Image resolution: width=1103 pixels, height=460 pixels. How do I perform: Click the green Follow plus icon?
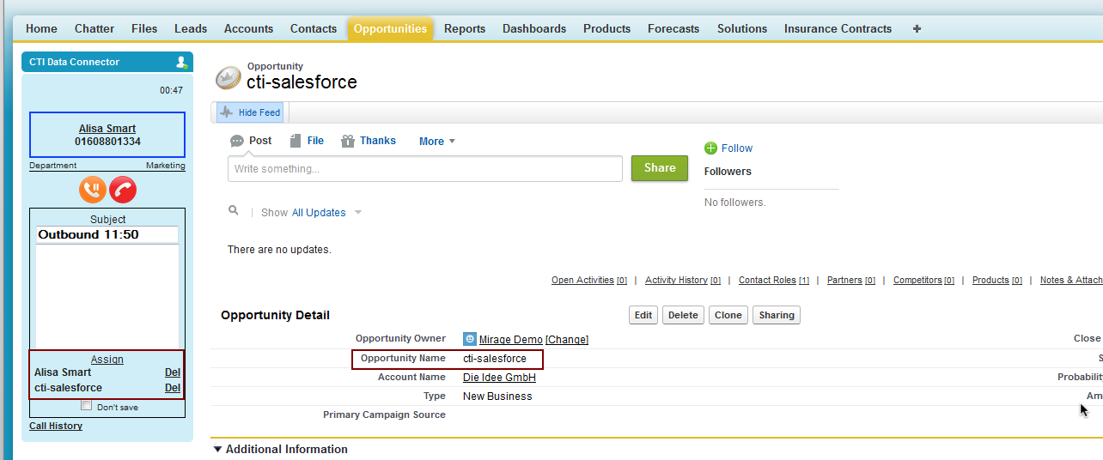[x=710, y=148]
